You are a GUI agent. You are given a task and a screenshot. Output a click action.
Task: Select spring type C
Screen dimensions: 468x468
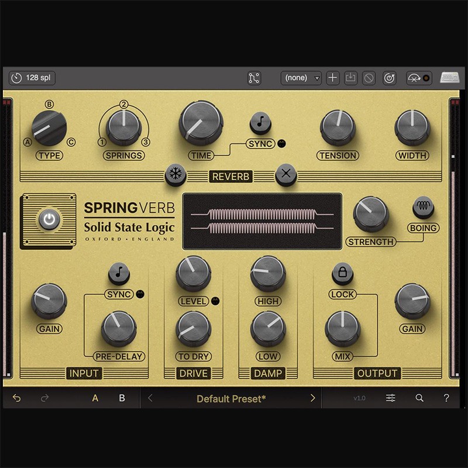pos(71,142)
